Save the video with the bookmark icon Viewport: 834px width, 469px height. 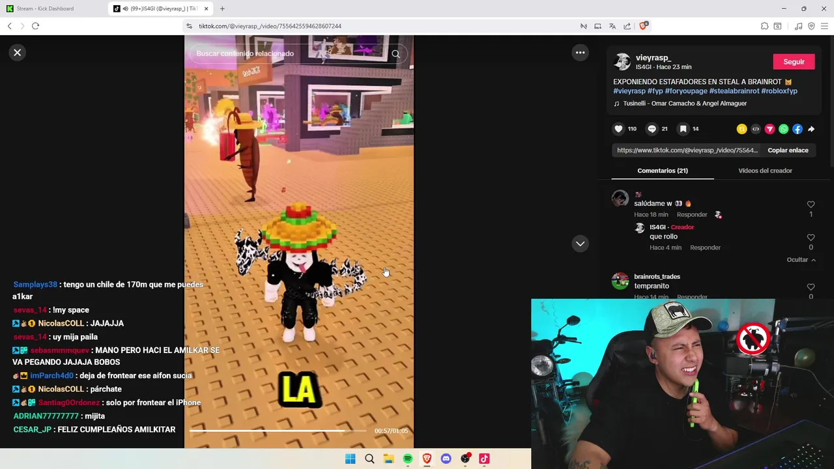click(683, 129)
